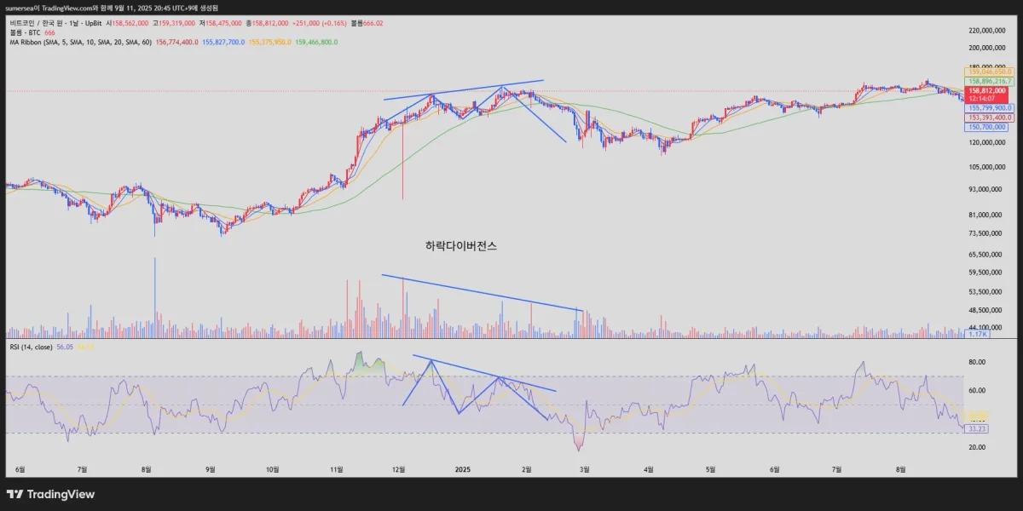Select the red MA value 156,774,400.0
1023x511 pixels.
tap(177, 42)
